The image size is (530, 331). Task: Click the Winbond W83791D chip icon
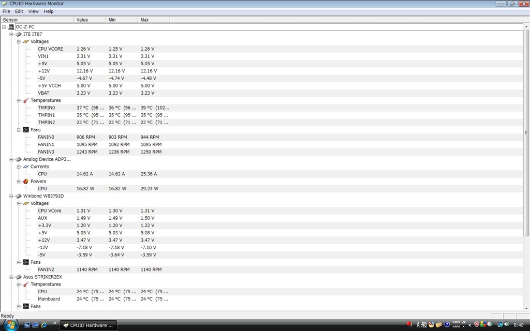19,196
